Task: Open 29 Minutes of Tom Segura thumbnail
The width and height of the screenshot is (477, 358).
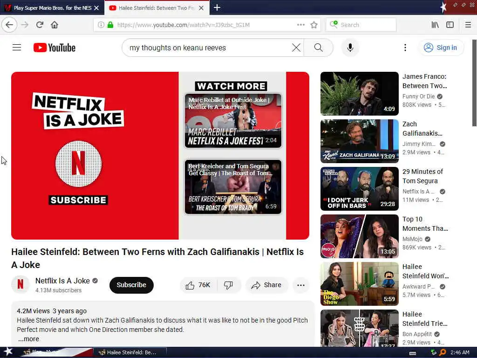Action: pos(359,189)
